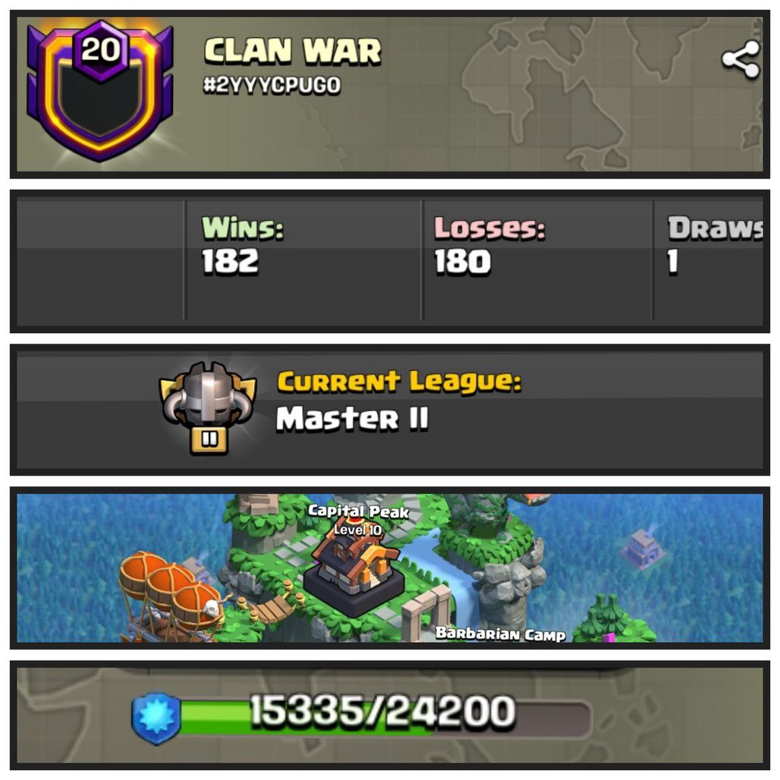Tap the Capital Peak label
The image size is (780, 780).
[x=358, y=511]
